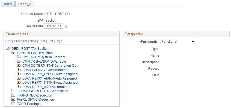Click the Left navigation link
231x108 pixels.
pyautogui.click(x=50, y=41)
